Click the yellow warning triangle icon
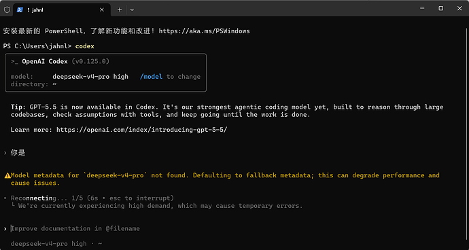Screen dimensions: 469x250 (7, 175)
